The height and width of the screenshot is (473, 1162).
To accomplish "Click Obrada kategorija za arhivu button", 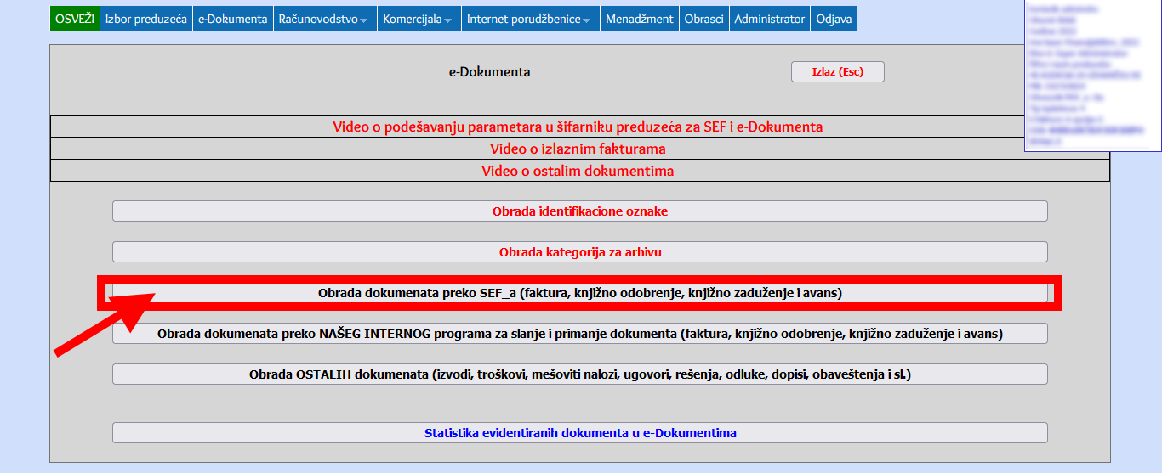I will coord(580,252).
